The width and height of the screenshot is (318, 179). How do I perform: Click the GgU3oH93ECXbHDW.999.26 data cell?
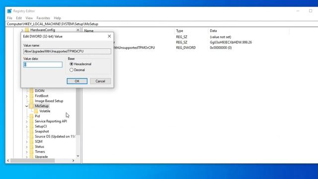pos(231,42)
